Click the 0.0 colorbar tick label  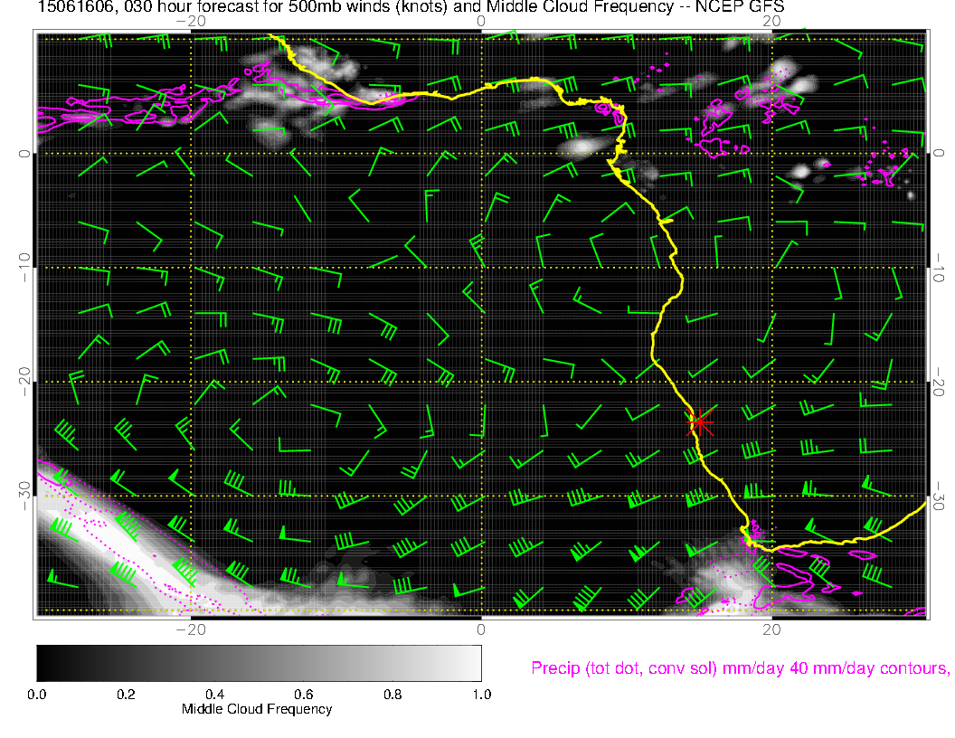coord(37,695)
